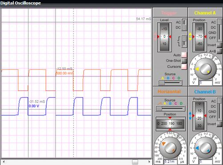Click the Channel B Position dial
The width and height of the screenshot is (223, 165).
pyautogui.click(x=199, y=116)
